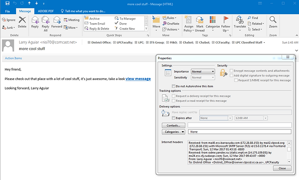
Task: Expand the Follow Up dropdown
Action: point(225,24)
